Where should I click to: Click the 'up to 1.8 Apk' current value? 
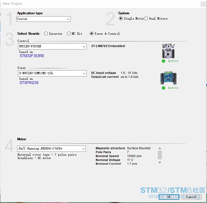click(129, 77)
